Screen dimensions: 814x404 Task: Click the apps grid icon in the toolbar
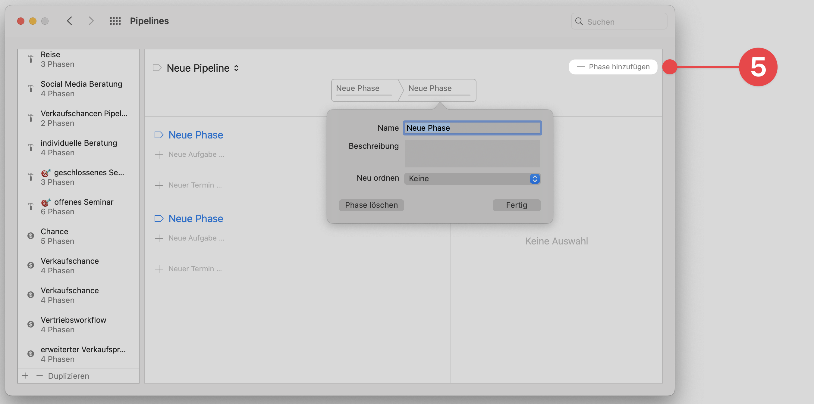click(115, 21)
